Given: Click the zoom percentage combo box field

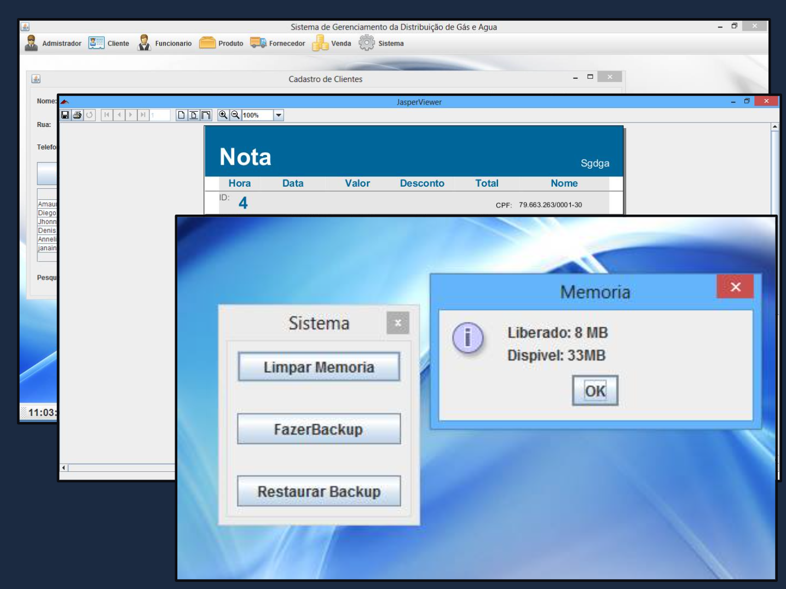Looking at the screenshot, I should point(257,115).
